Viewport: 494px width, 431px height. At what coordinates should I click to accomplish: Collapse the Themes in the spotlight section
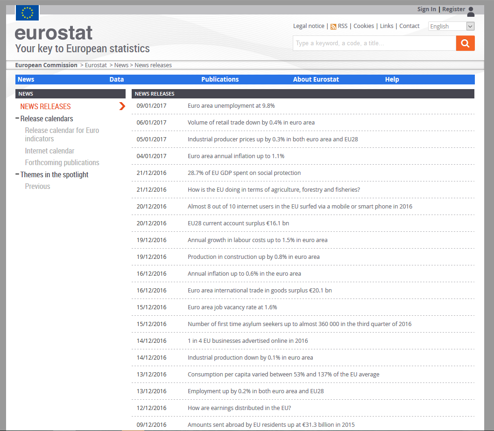click(17, 174)
